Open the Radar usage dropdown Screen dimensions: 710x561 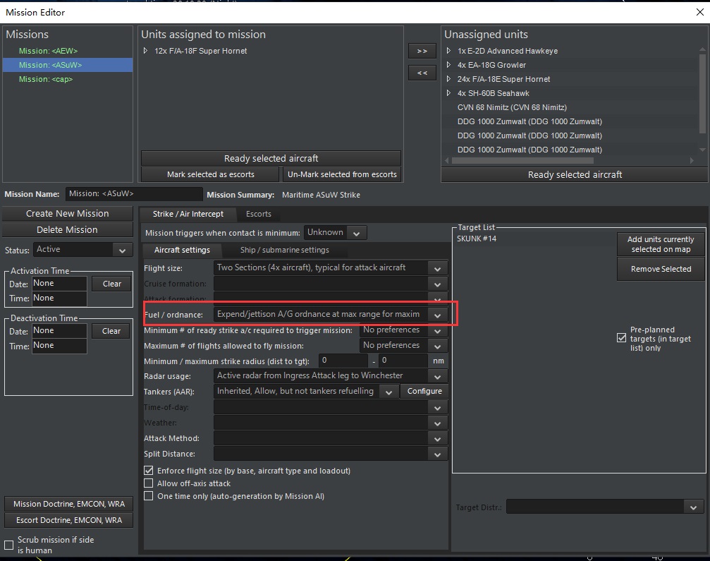(331, 375)
